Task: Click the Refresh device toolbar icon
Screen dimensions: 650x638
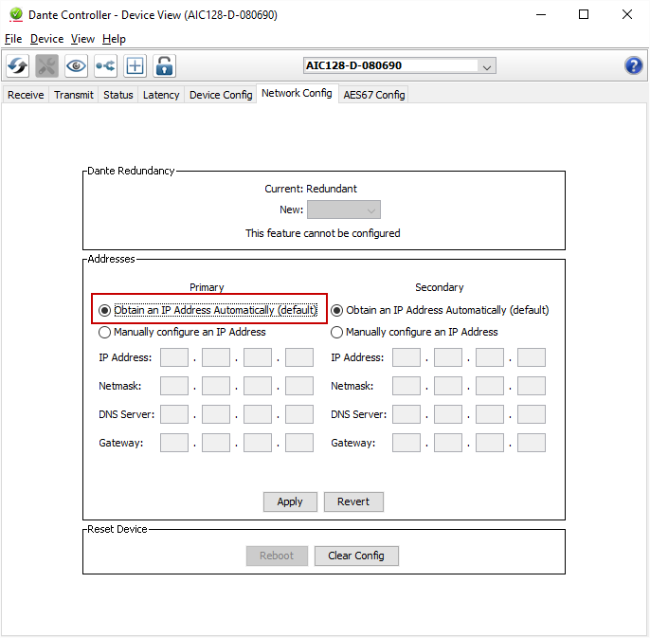Action: pos(18,66)
